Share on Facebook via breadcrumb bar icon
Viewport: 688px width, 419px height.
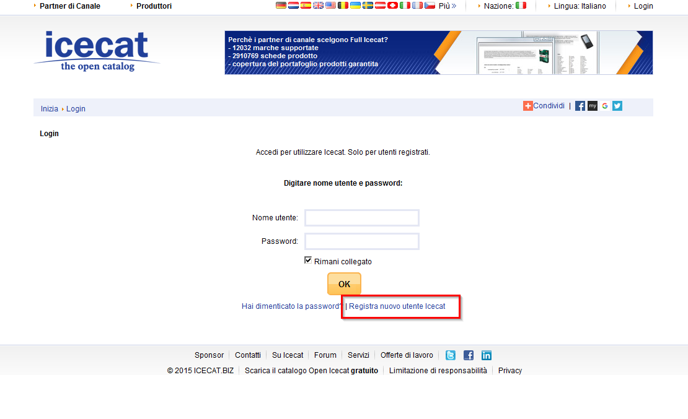tap(580, 106)
